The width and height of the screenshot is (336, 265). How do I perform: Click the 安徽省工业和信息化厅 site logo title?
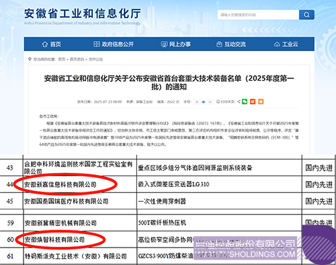83,13
